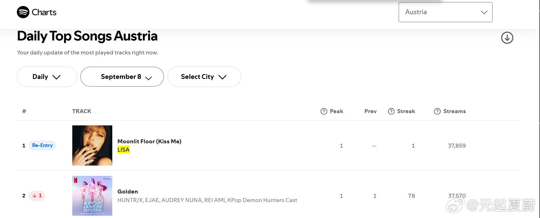Open the September 8 date picker

point(122,77)
